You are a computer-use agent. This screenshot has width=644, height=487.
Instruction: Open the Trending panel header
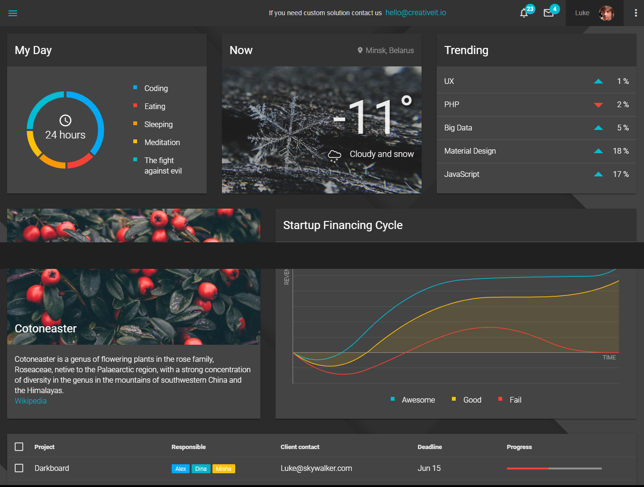pyautogui.click(x=466, y=50)
